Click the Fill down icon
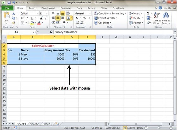Image resolution: width=177 pixels, height=130 pixels. click(148, 18)
